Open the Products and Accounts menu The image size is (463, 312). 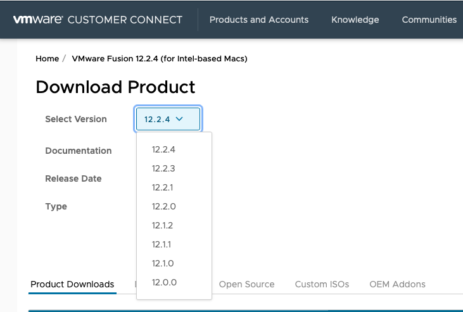point(259,20)
